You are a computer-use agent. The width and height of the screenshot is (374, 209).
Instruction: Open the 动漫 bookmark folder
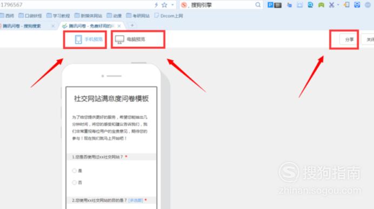point(114,16)
